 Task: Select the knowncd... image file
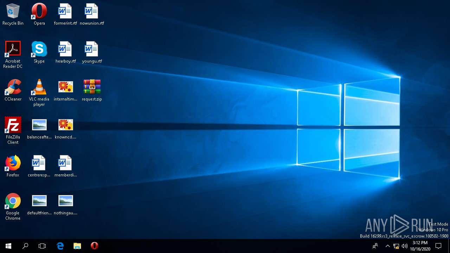pos(65,128)
